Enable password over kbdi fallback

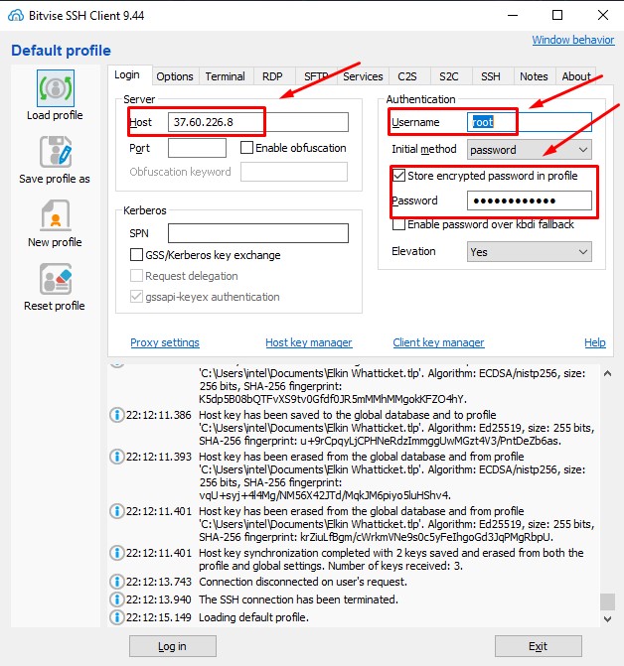coord(399,224)
